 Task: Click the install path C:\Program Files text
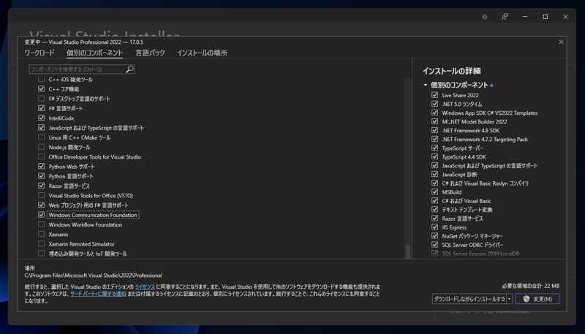tap(94, 276)
